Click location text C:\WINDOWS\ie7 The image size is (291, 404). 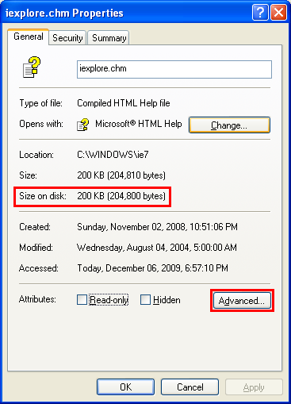point(113,155)
